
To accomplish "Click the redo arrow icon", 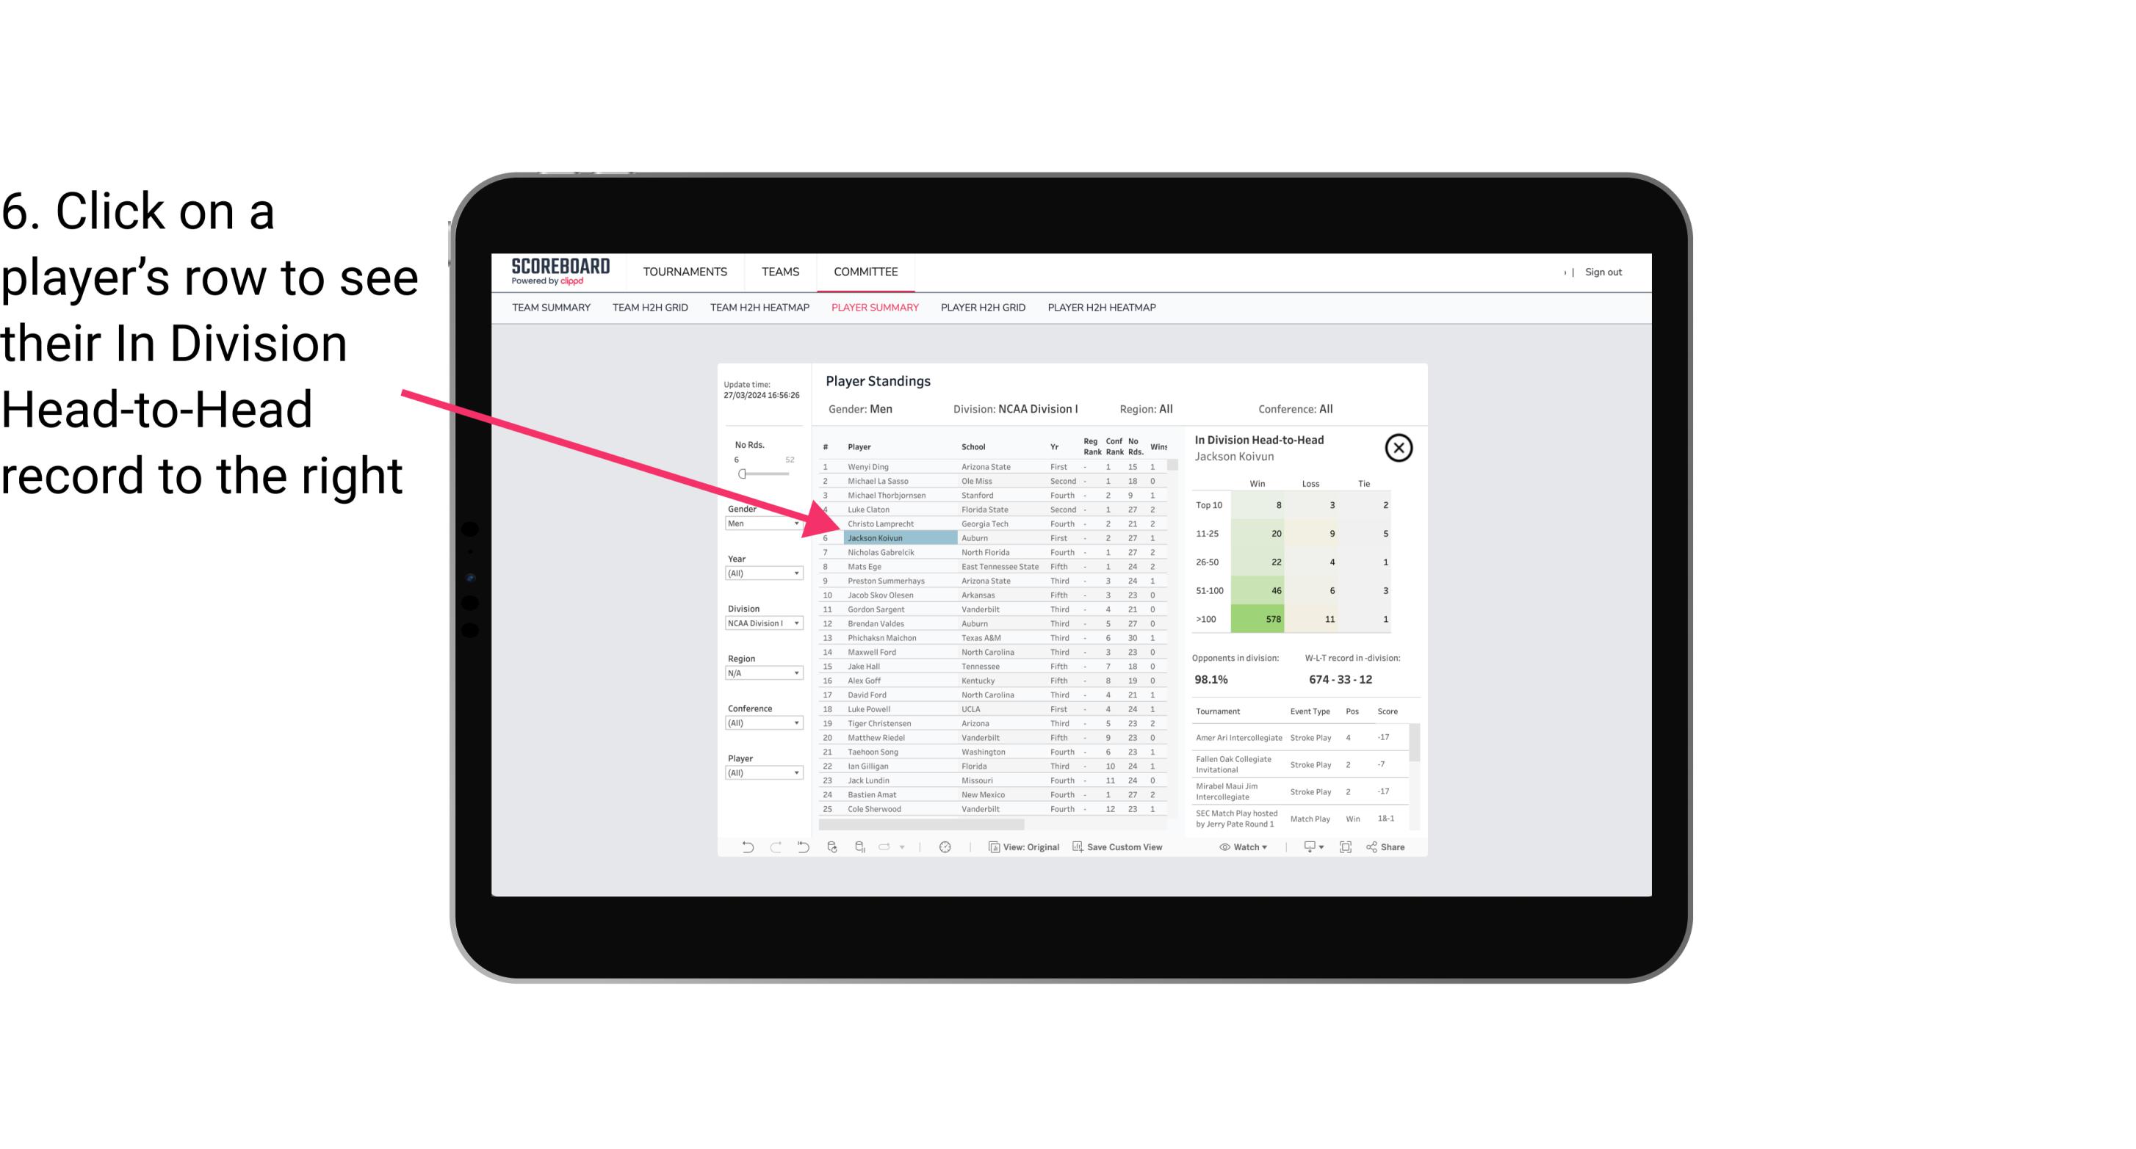I will 774,849.
